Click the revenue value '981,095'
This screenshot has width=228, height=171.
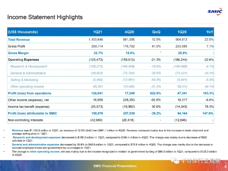tap(129, 40)
